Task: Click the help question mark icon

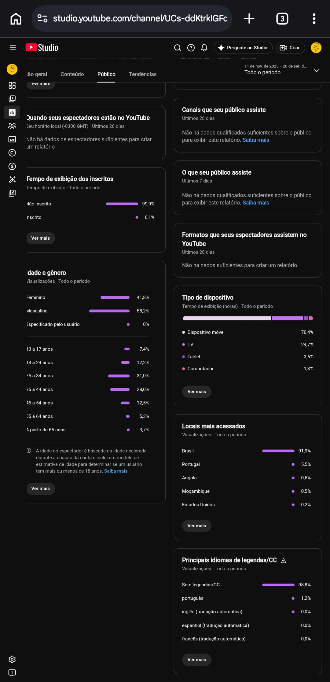Action: [x=191, y=48]
